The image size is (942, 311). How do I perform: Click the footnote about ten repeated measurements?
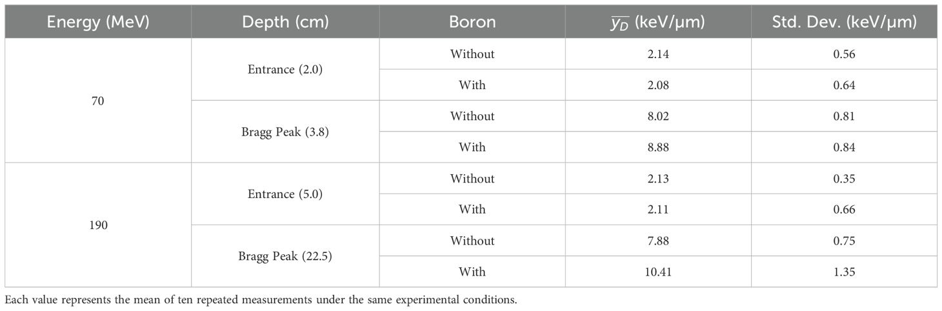click(x=261, y=300)
